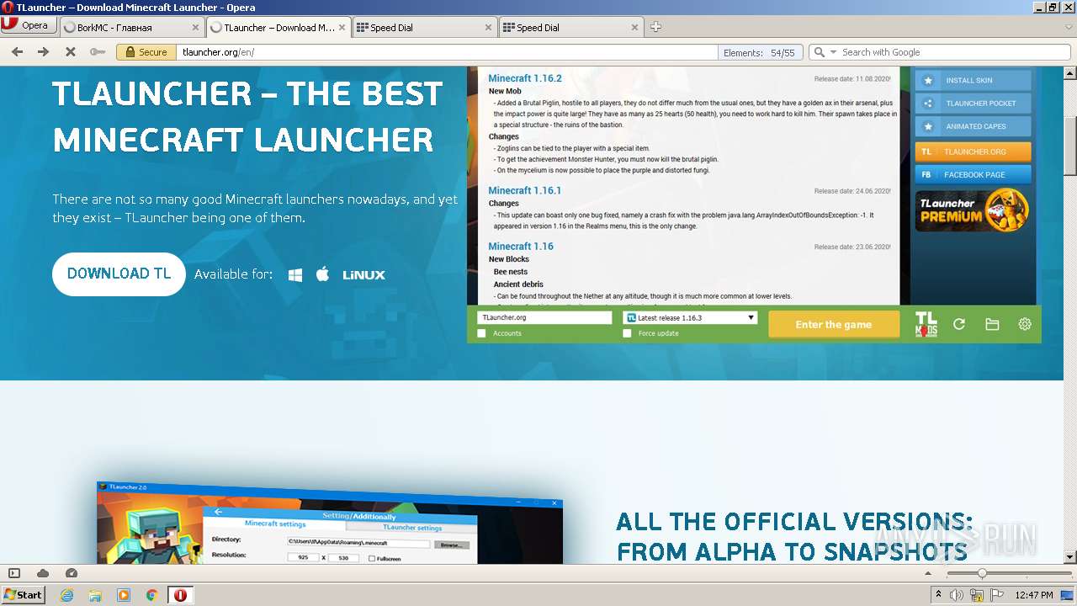Switch to the first Speed Dial tab
Screen dimensions: 1077x606
[424, 27]
